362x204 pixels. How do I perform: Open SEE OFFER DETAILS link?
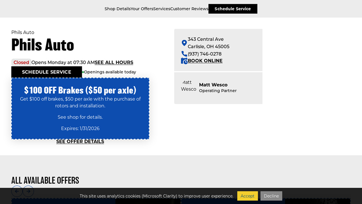pyautogui.click(x=80, y=141)
